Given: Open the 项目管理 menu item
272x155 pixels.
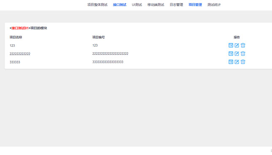Looking at the screenshot, I should coord(195,5).
